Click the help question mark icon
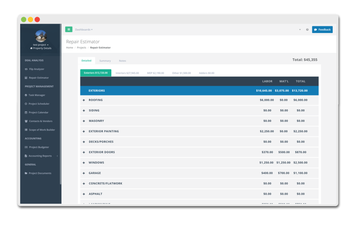This screenshot has height=229, width=356. click(307, 30)
